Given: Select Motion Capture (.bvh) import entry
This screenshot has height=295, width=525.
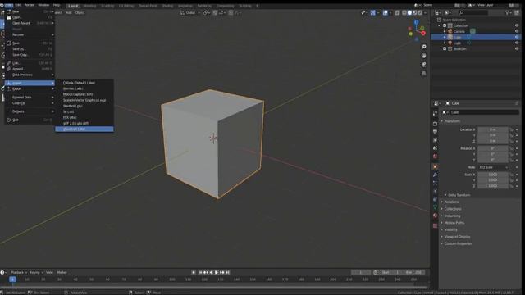Looking at the screenshot, I should (x=84, y=94).
